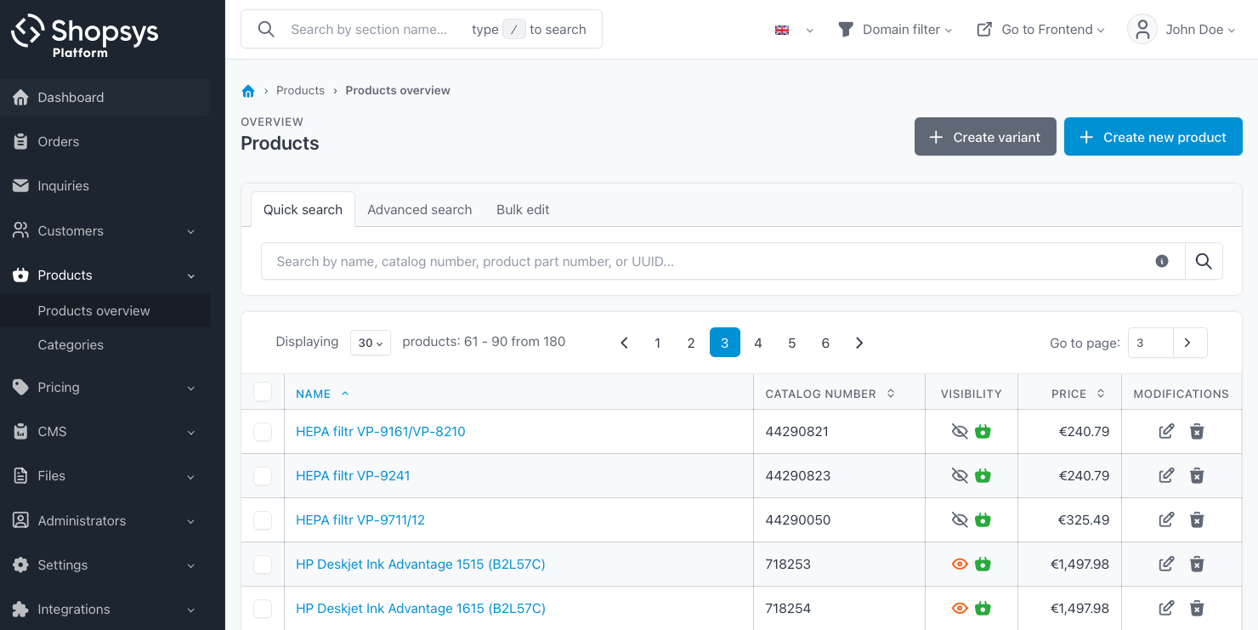Viewport: 1258px width, 630px height.
Task: Click the Create new product button
Action: point(1153,137)
